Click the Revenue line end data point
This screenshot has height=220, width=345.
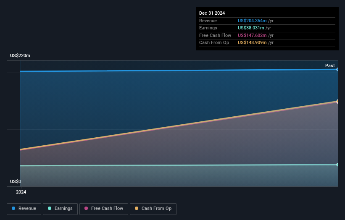(x=337, y=69)
